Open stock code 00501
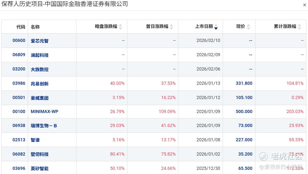Image resolution: width=308 pixels, height=174 pixels. coord(19,98)
